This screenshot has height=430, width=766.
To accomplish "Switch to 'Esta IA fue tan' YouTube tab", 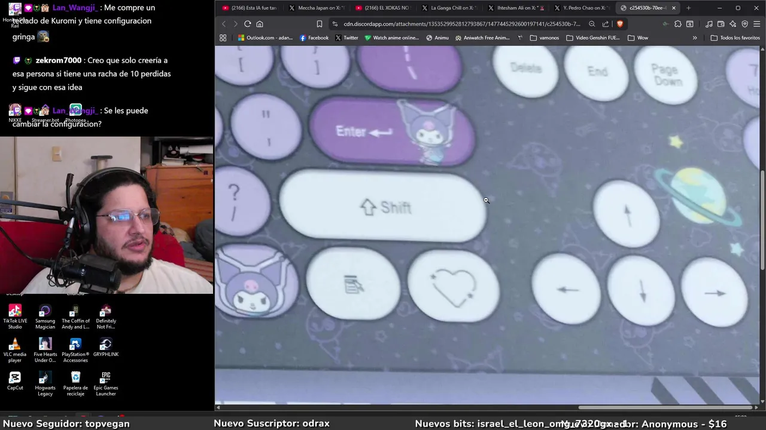I will coord(248,8).
